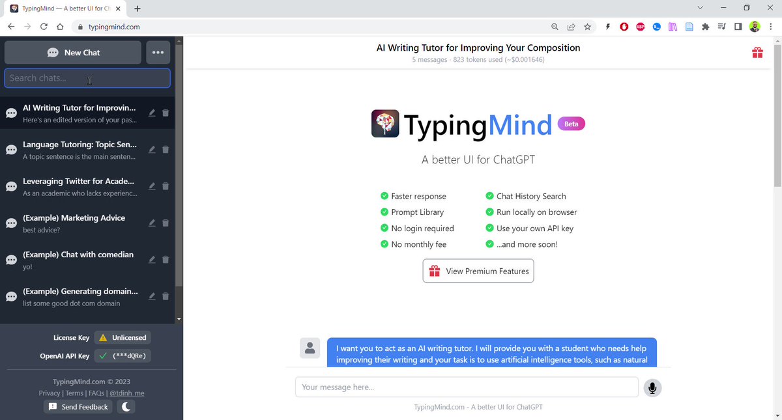Open AI Writing Tutor chat

(87, 113)
